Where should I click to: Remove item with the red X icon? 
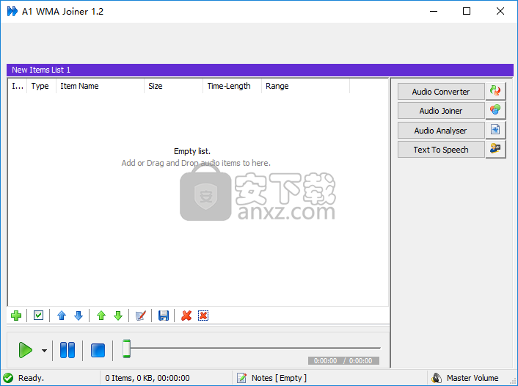[186, 316]
